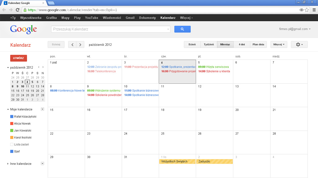
Task: Toggle Szef calendar visibility
Action: point(12,151)
